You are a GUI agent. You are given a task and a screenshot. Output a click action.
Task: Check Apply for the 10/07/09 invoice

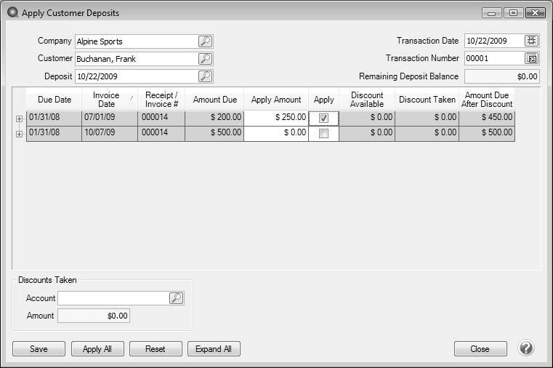point(324,134)
